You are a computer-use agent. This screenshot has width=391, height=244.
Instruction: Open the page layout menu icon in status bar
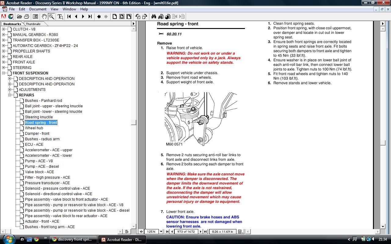[x=241, y=231]
